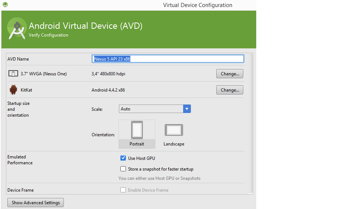Click the 'Use Host GPU' label text
343x209 pixels.
click(141, 158)
